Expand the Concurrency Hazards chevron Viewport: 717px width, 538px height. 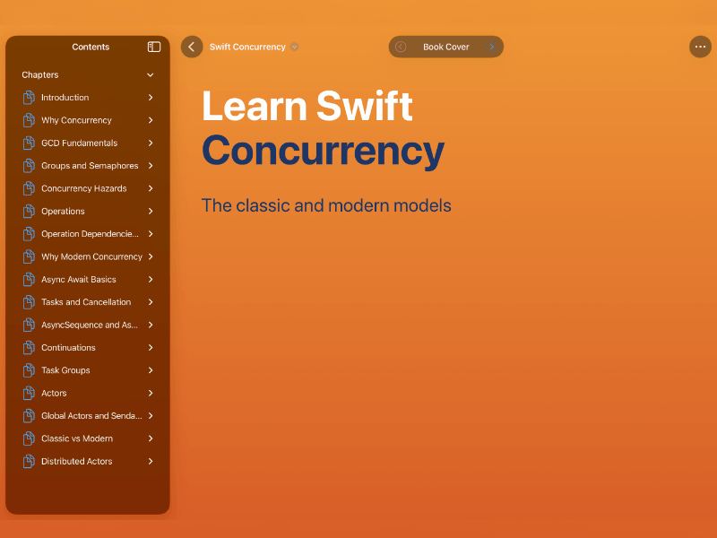pyautogui.click(x=151, y=188)
